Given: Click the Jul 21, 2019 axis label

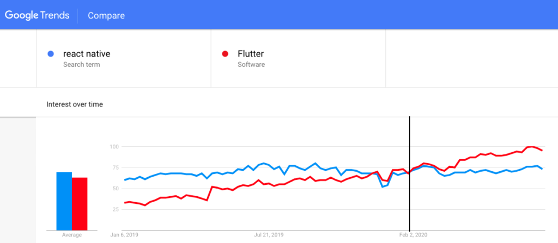Looking at the screenshot, I should [x=269, y=235].
